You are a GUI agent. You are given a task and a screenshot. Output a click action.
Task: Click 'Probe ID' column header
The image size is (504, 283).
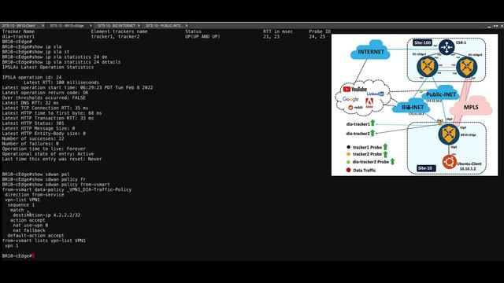(320, 31)
